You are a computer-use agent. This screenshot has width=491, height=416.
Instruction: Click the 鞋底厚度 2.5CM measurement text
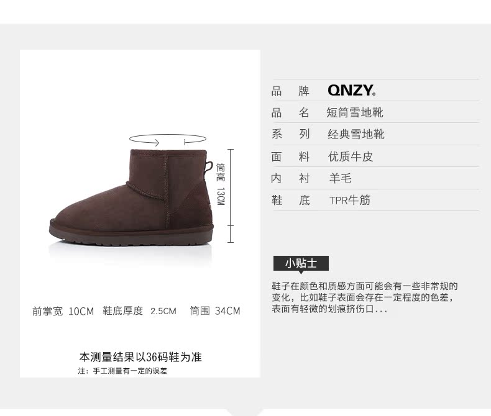[140, 311]
